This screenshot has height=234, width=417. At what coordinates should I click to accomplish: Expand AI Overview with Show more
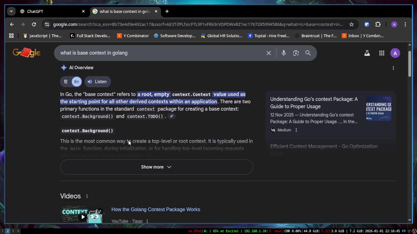[x=156, y=167]
